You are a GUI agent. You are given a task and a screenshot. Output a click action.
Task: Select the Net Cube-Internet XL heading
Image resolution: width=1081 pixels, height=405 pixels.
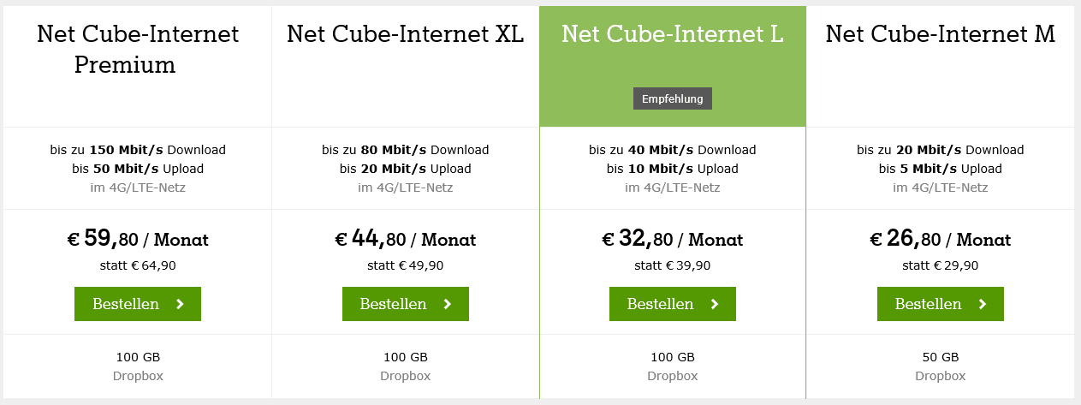(x=405, y=34)
